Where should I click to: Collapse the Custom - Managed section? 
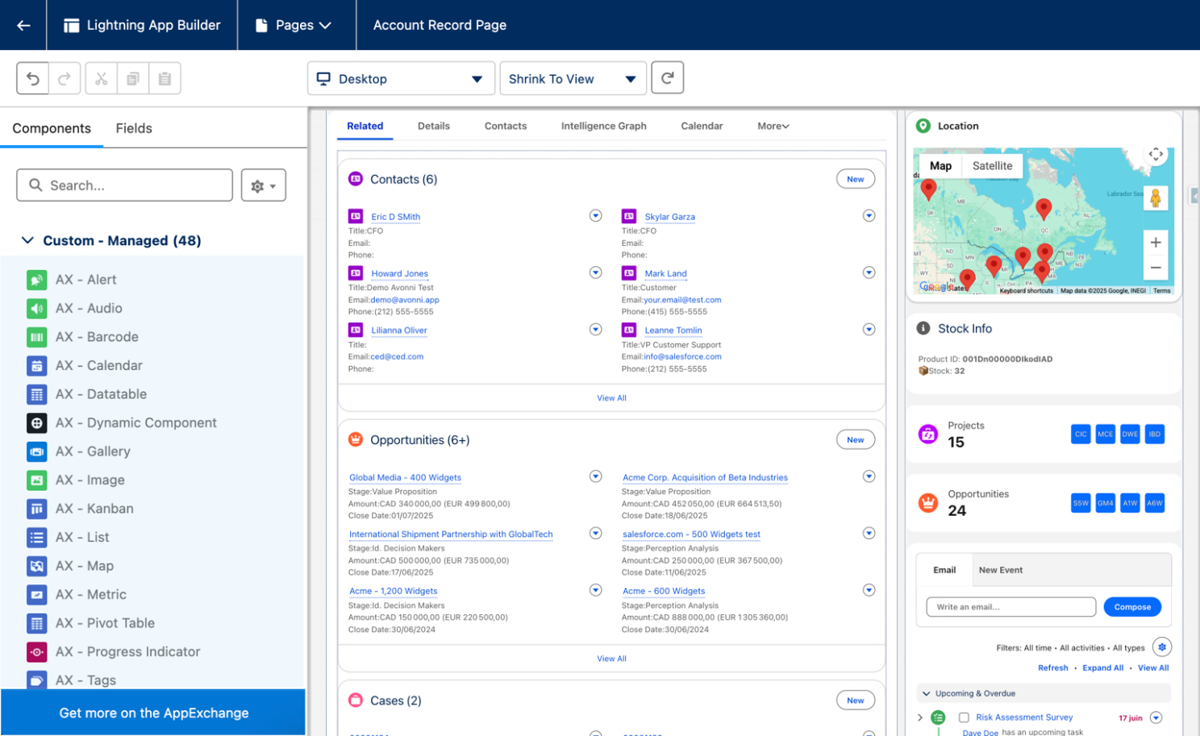tap(27, 240)
